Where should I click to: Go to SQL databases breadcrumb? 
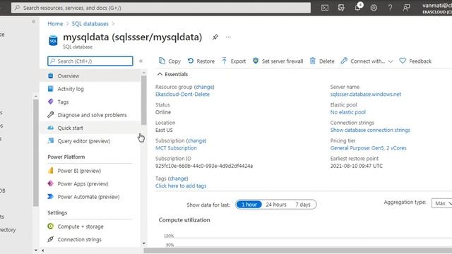(90, 23)
